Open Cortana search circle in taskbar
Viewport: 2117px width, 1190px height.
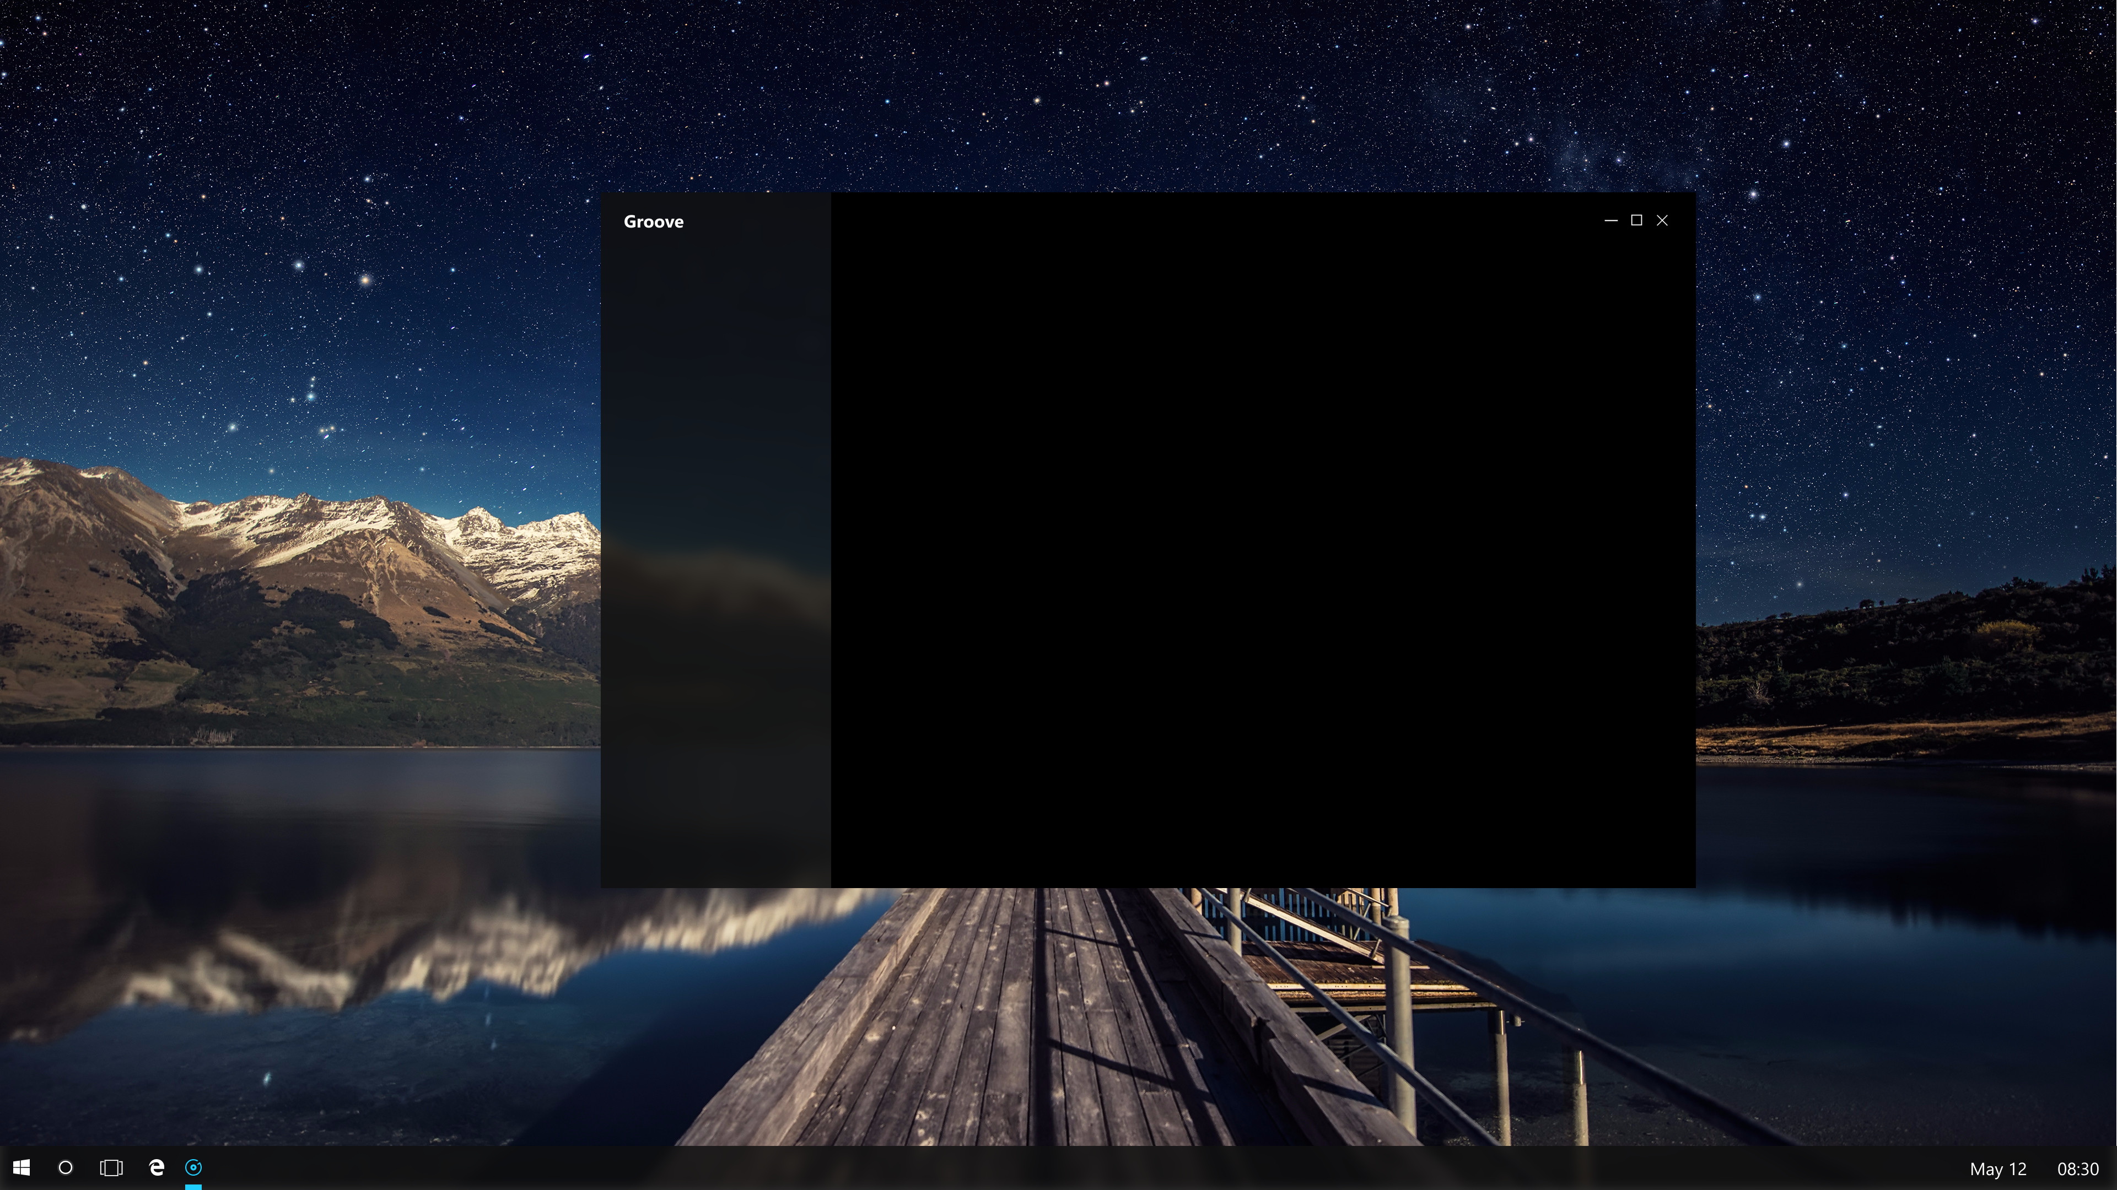click(x=66, y=1167)
